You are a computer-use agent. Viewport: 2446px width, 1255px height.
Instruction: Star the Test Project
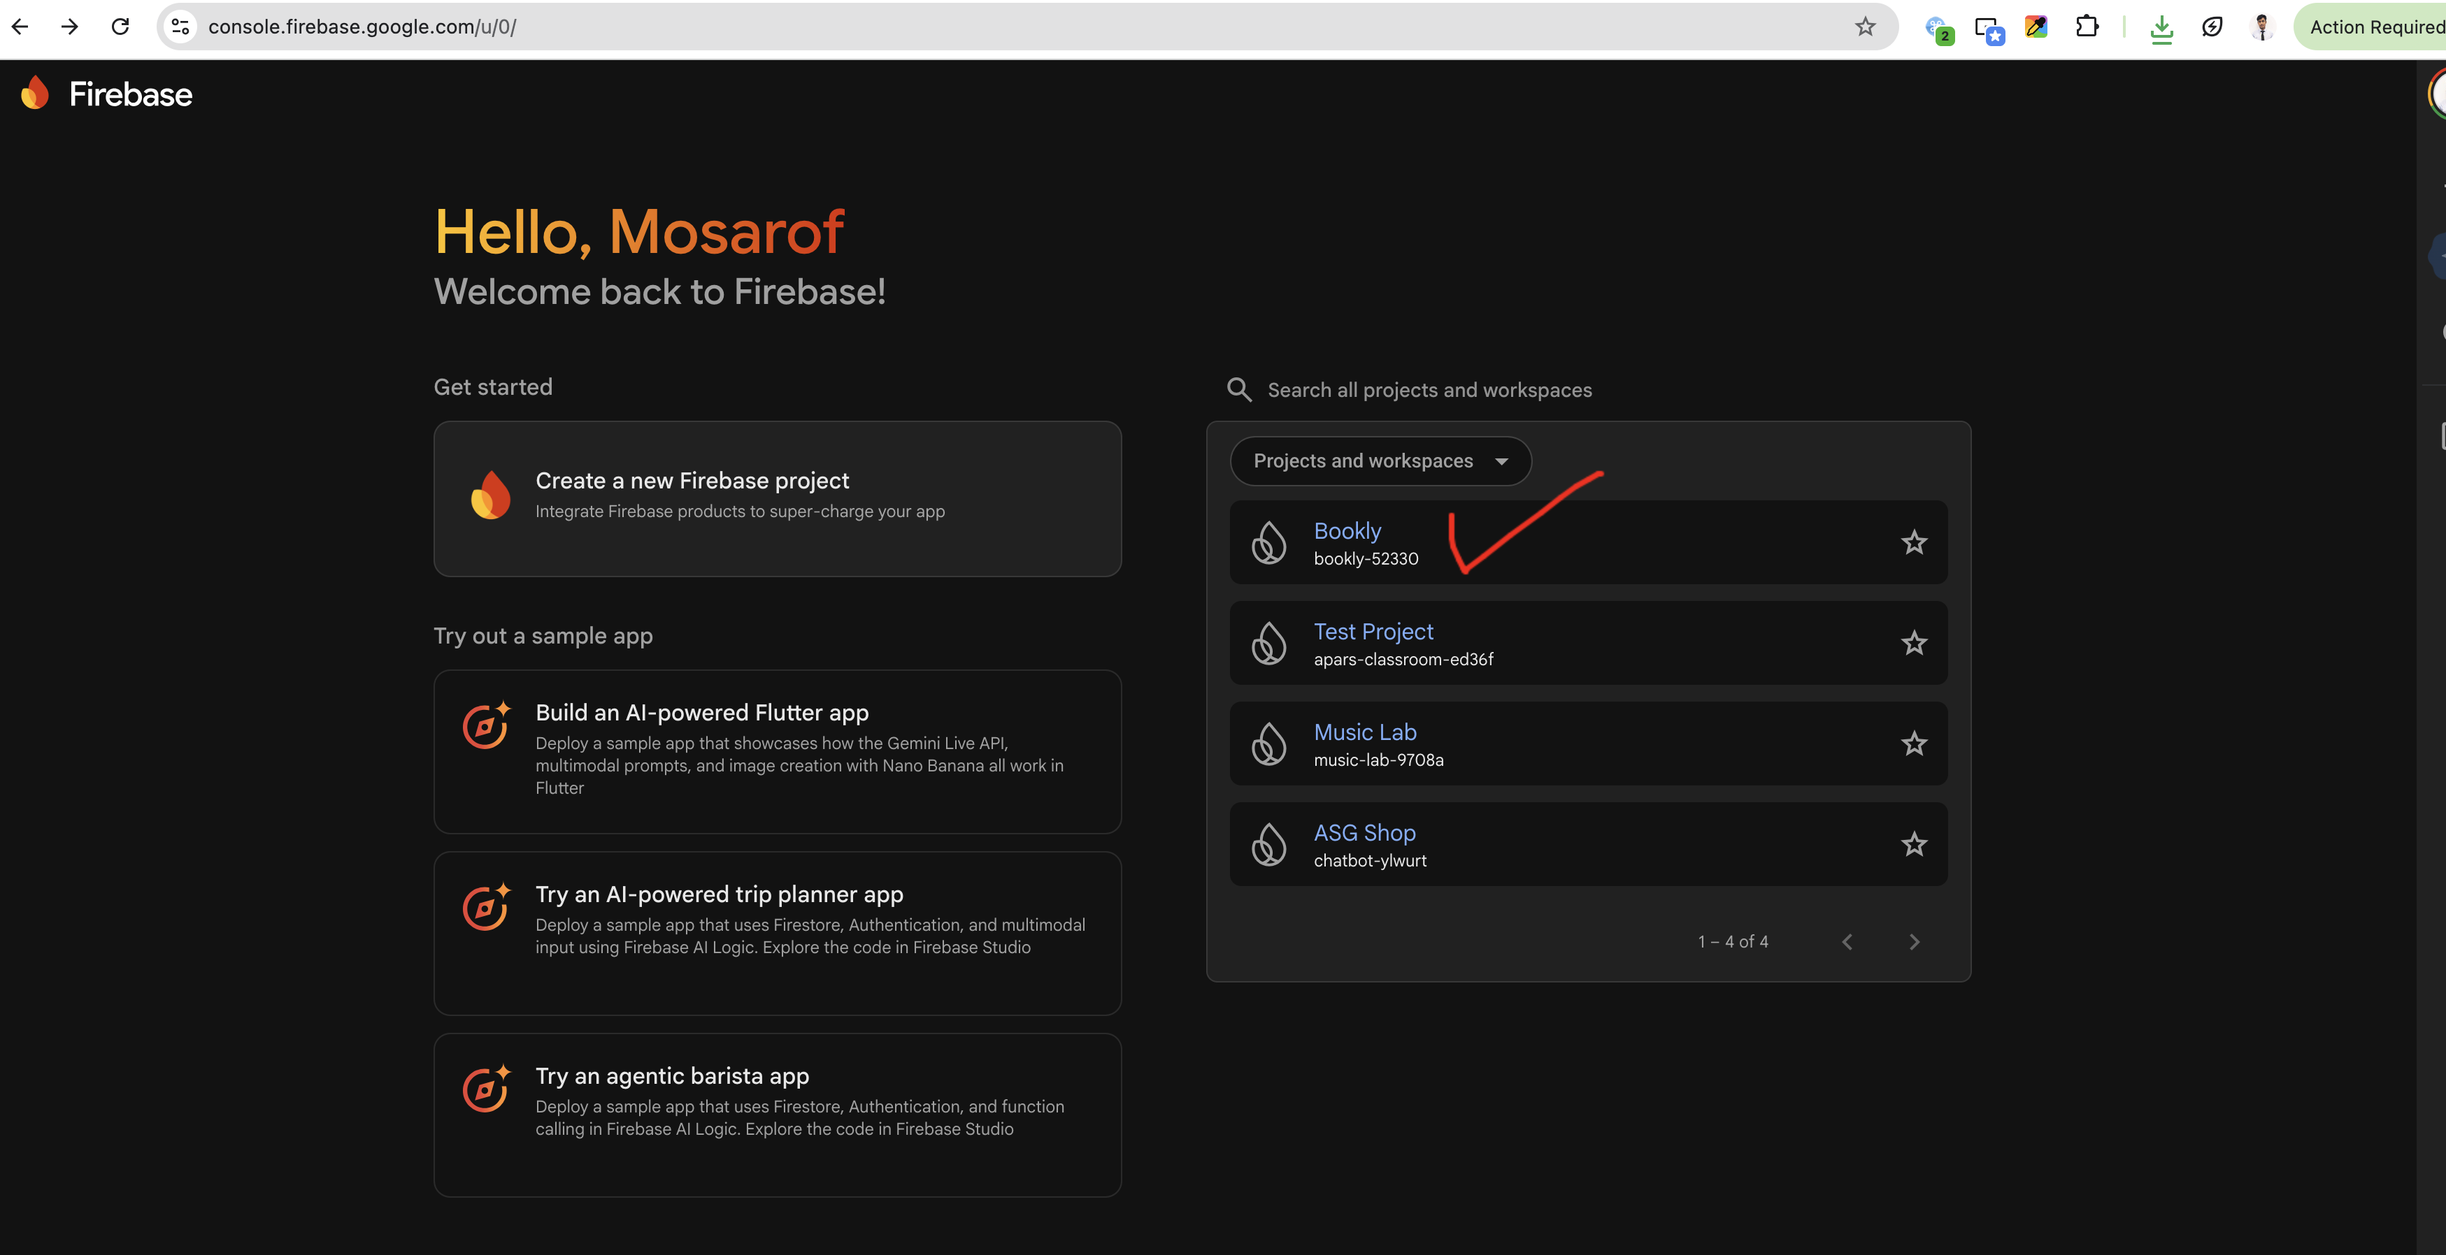[1913, 643]
